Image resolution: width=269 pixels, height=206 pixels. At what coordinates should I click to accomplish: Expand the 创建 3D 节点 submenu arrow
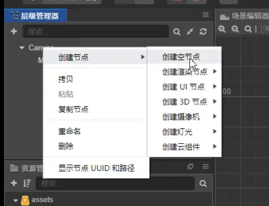(215, 101)
